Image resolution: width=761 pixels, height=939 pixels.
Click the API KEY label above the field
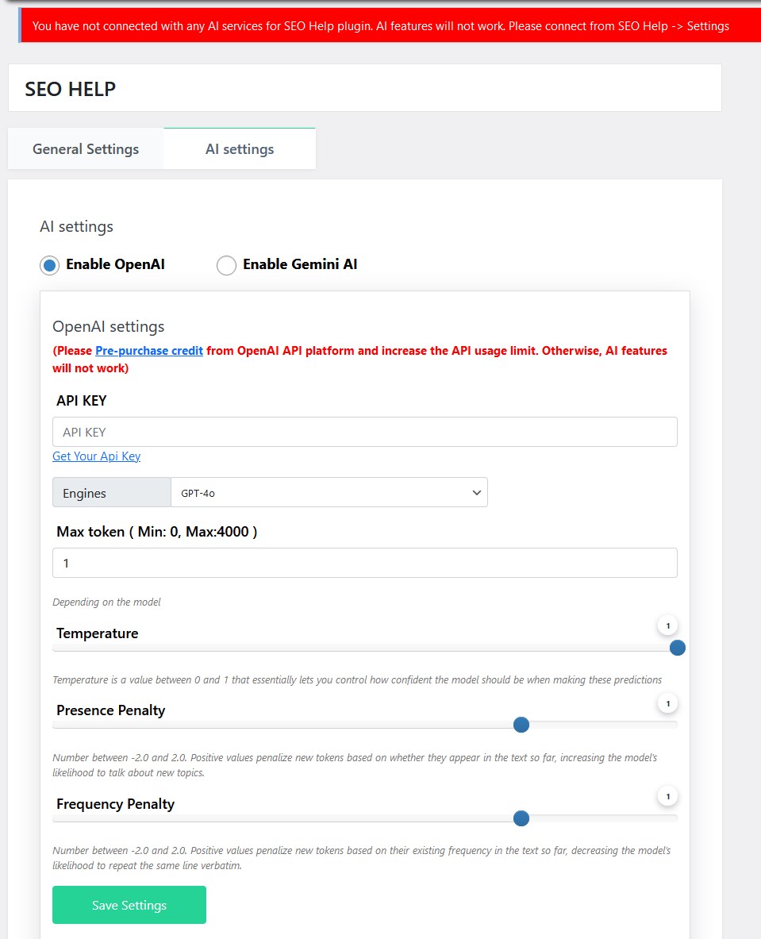point(82,401)
